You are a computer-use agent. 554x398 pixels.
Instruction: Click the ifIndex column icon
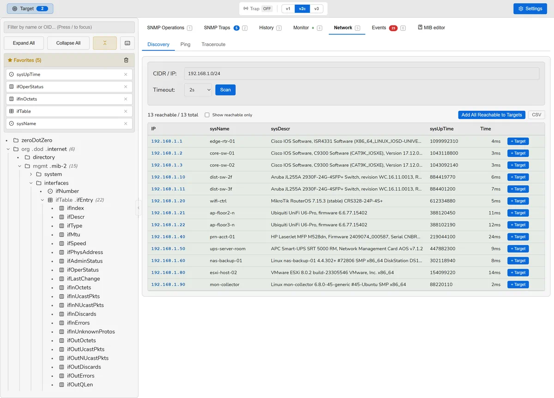tap(62, 208)
